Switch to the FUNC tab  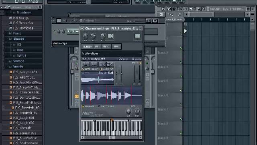pos(116,47)
